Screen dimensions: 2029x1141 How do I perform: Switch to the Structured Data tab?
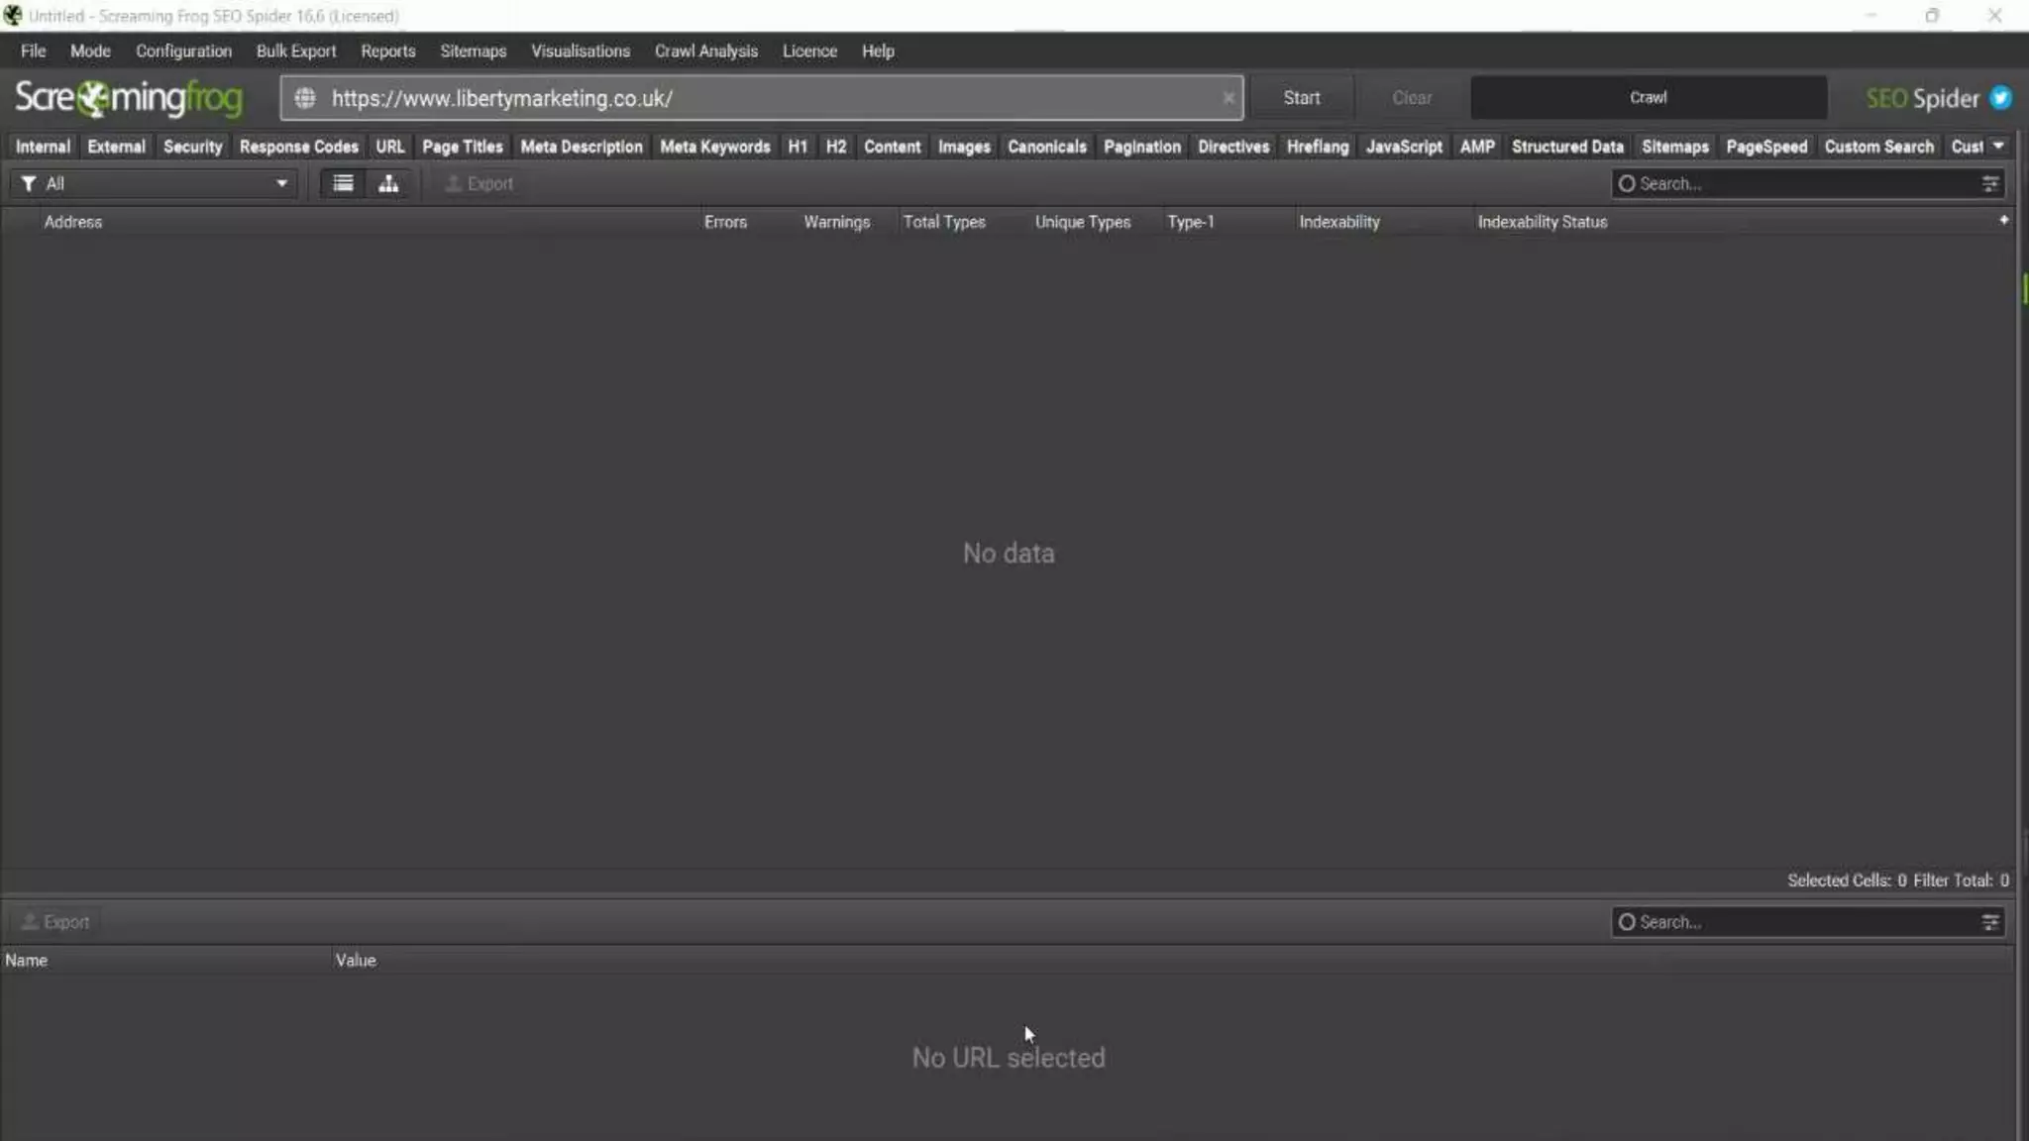click(1567, 147)
